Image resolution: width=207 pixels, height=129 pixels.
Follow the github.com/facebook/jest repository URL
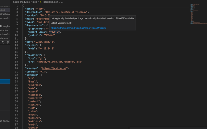pyautogui.click(x=60, y=62)
